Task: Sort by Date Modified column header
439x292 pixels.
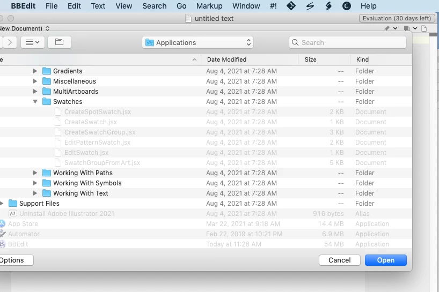Action: point(227,59)
